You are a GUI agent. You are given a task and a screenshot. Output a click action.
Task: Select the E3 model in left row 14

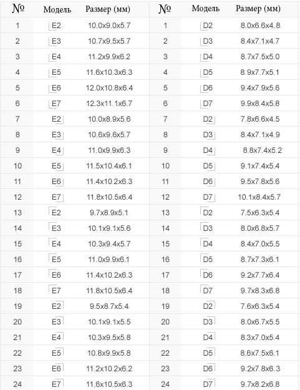[56, 228]
